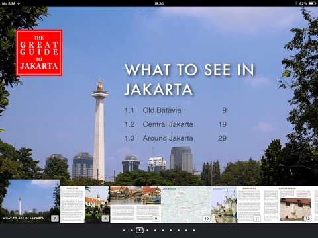Tap The Great Guide to Jakarta logo
The height and width of the screenshot is (238, 318).
click(x=39, y=53)
